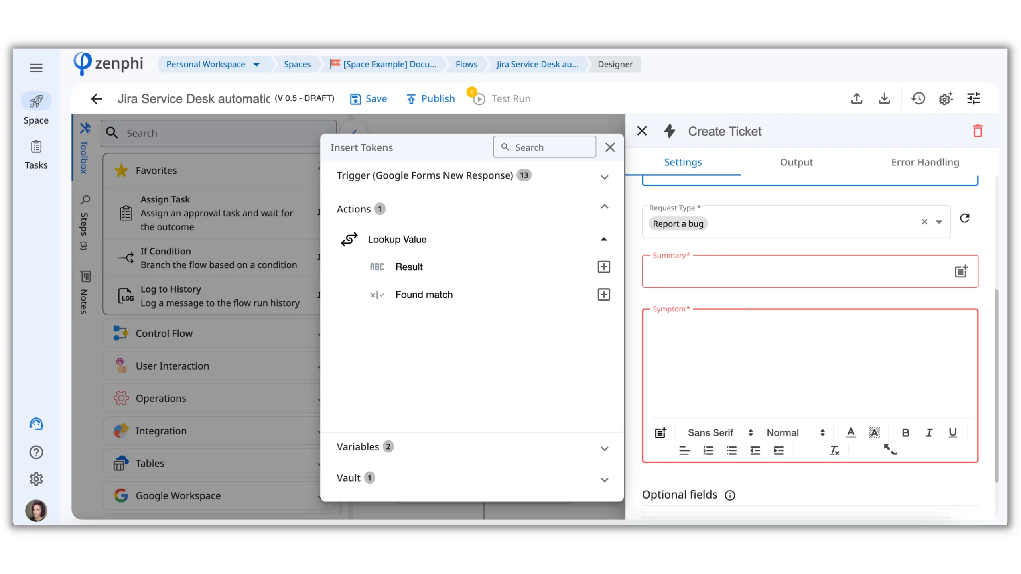Open flow version history icon

[x=918, y=98]
